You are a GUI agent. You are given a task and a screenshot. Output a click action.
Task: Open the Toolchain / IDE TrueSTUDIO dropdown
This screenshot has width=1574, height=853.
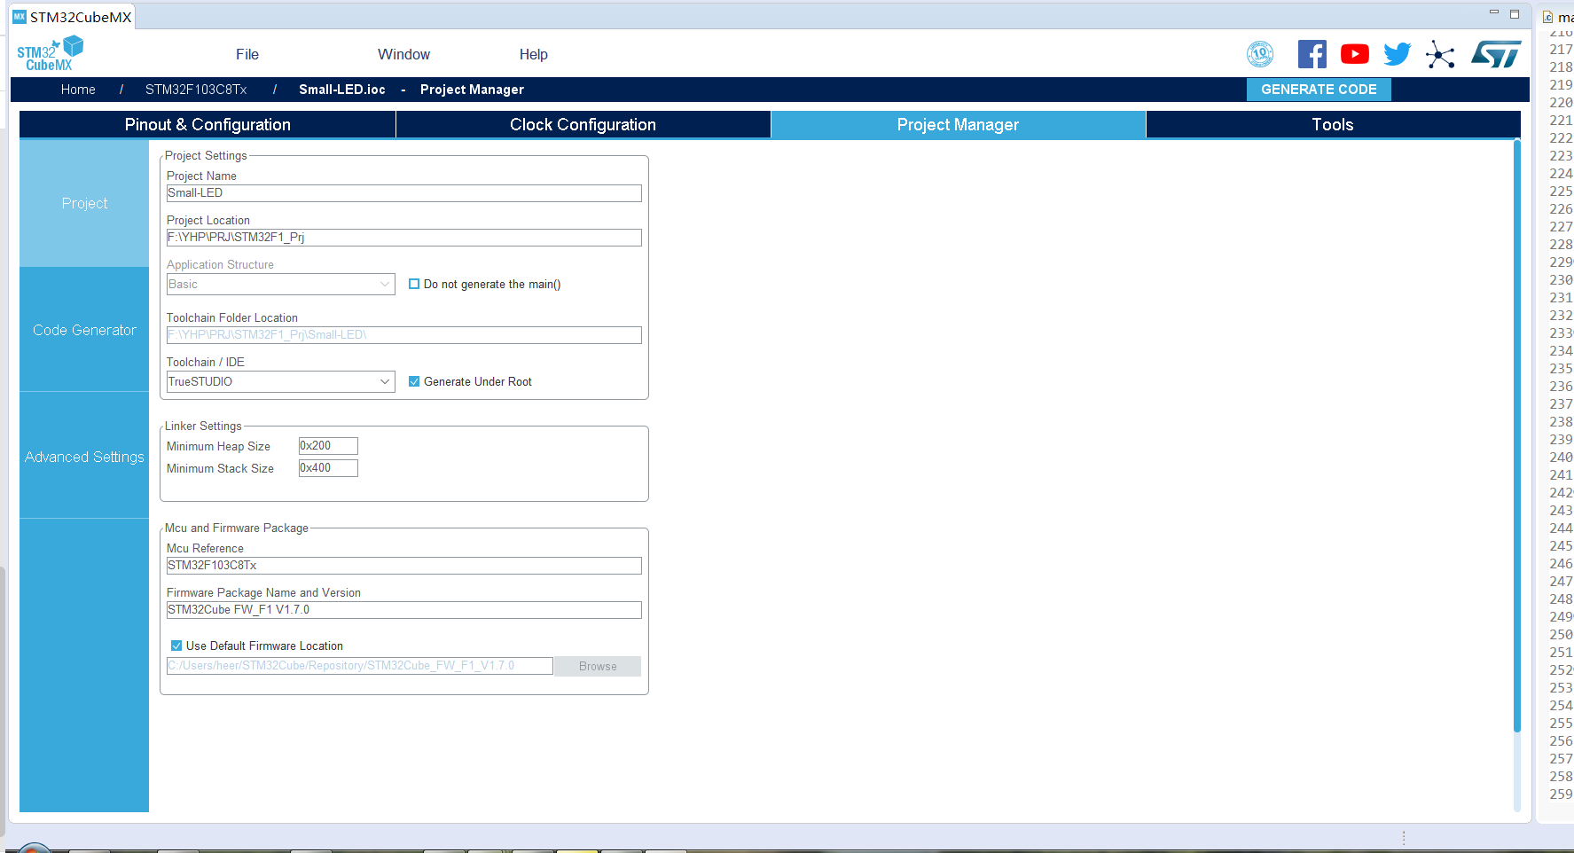pyautogui.click(x=280, y=381)
